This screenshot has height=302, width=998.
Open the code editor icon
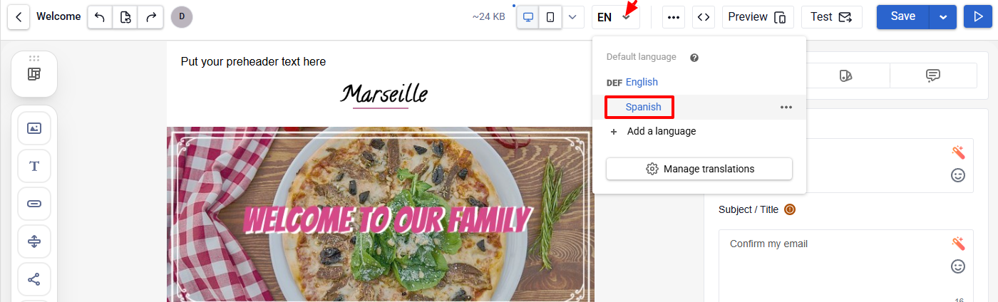[704, 17]
